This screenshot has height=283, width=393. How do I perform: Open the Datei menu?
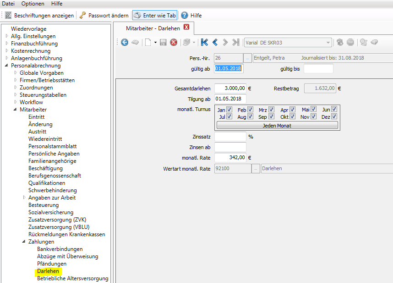click(x=8, y=4)
